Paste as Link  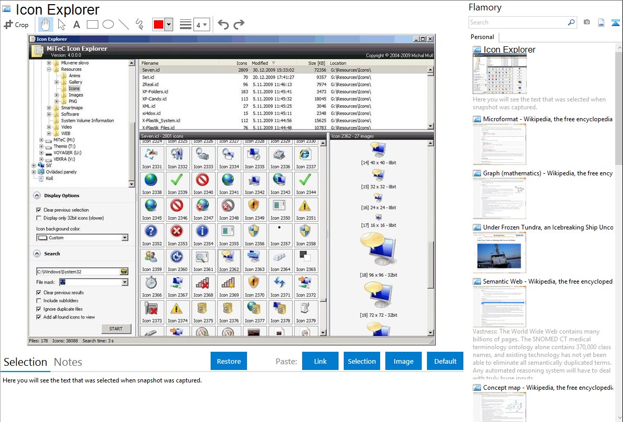pyautogui.click(x=320, y=361)
